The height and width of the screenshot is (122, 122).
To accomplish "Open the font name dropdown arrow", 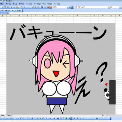I will 109,7.
